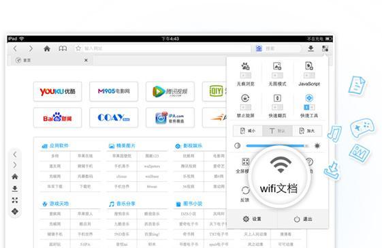Toggle the 无图模式 no-image switch

(277, 76)
